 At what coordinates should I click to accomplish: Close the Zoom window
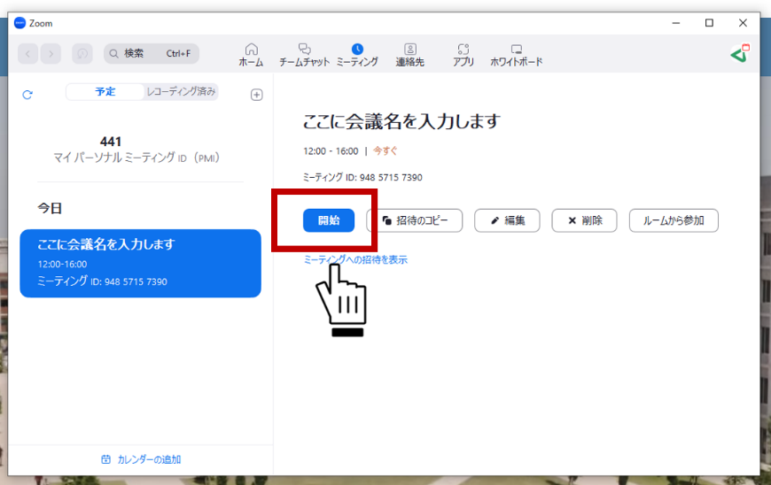743,23
